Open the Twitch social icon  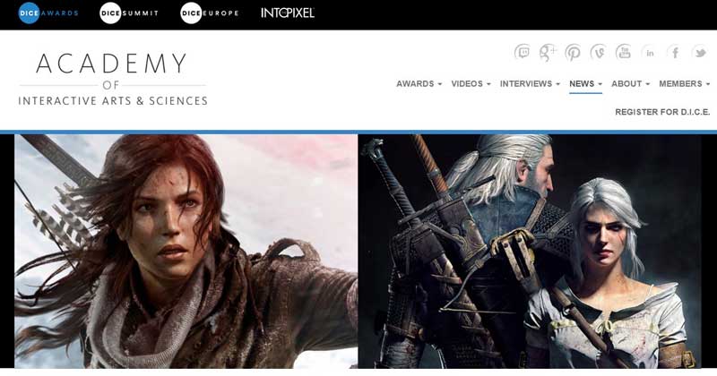point(523,52)
